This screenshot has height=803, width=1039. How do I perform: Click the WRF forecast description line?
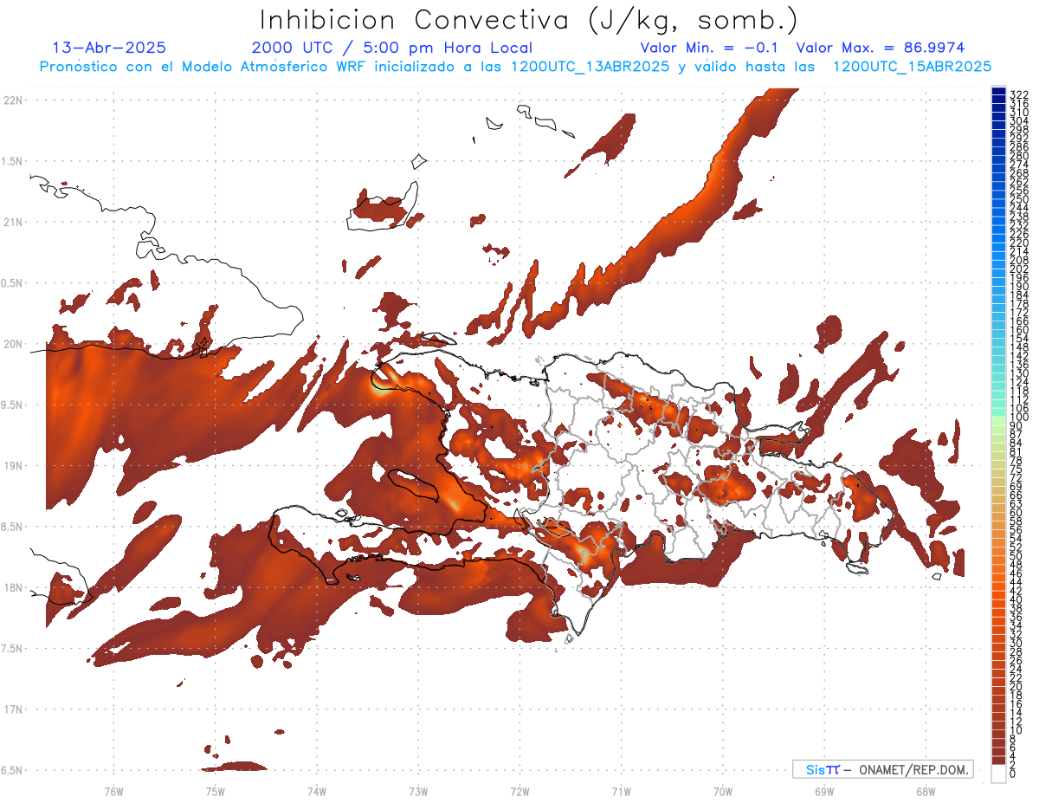[x=515, y=66]
